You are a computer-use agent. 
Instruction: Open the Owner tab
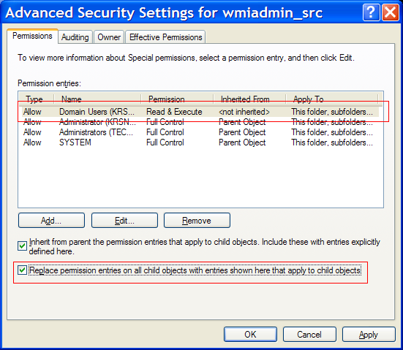tap(109, 37)
